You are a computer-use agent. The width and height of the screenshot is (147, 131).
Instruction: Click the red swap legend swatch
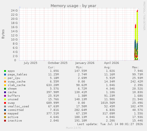pos(5,103)
